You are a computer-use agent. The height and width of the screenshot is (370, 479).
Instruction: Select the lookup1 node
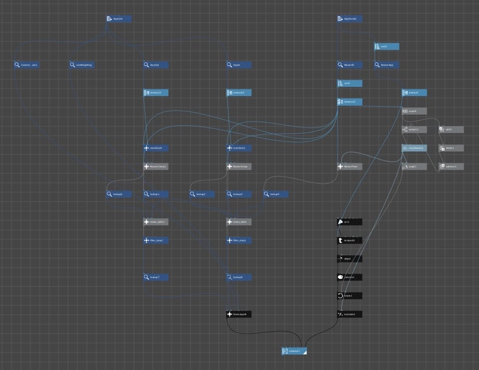pyautogui.click(x=156, y=194)
